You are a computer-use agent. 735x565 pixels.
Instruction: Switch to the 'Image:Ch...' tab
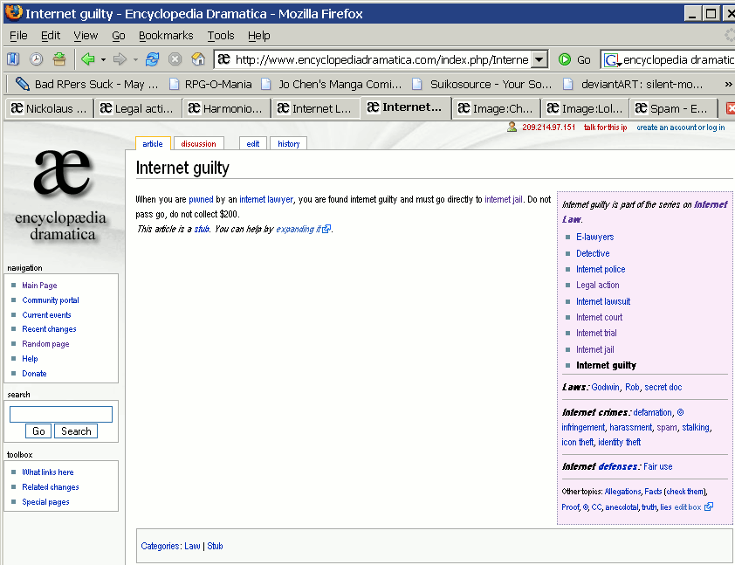[495, 109]
